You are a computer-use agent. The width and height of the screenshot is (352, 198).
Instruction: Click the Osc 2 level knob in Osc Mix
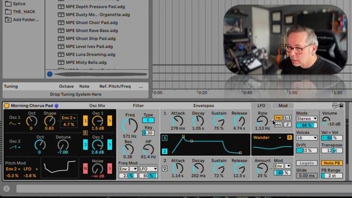(98, 145)
